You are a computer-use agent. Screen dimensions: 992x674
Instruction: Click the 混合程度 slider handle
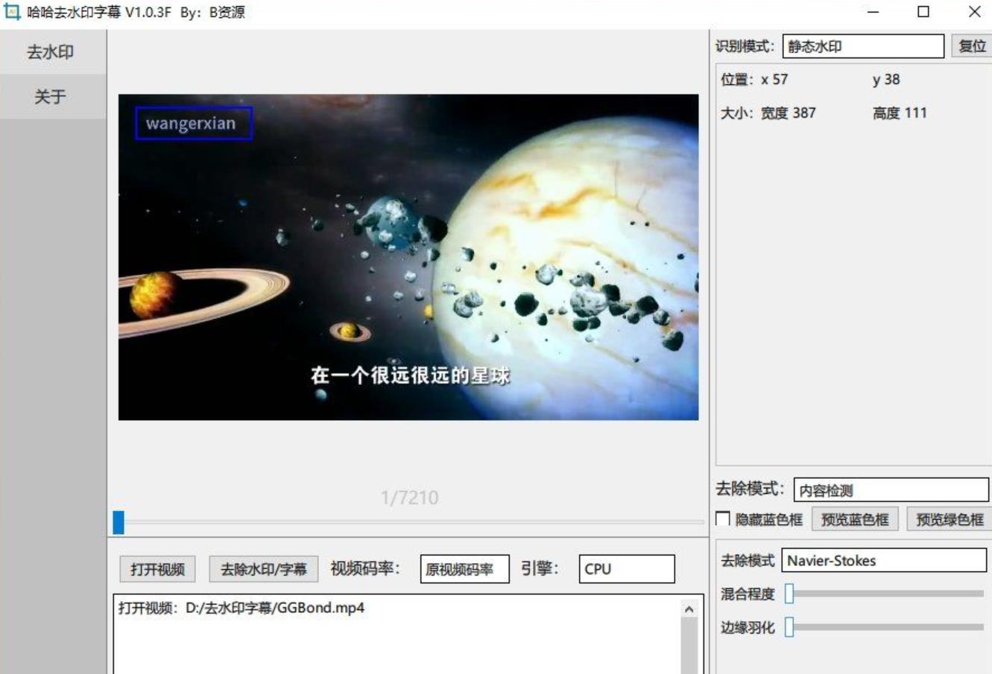coord(789,594)
